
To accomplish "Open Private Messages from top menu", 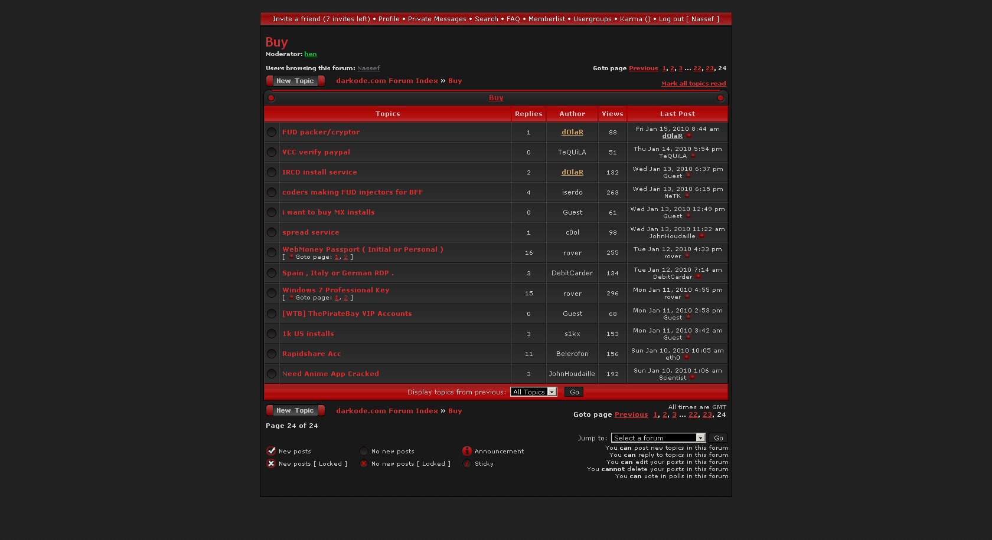I will click(437, 19).
